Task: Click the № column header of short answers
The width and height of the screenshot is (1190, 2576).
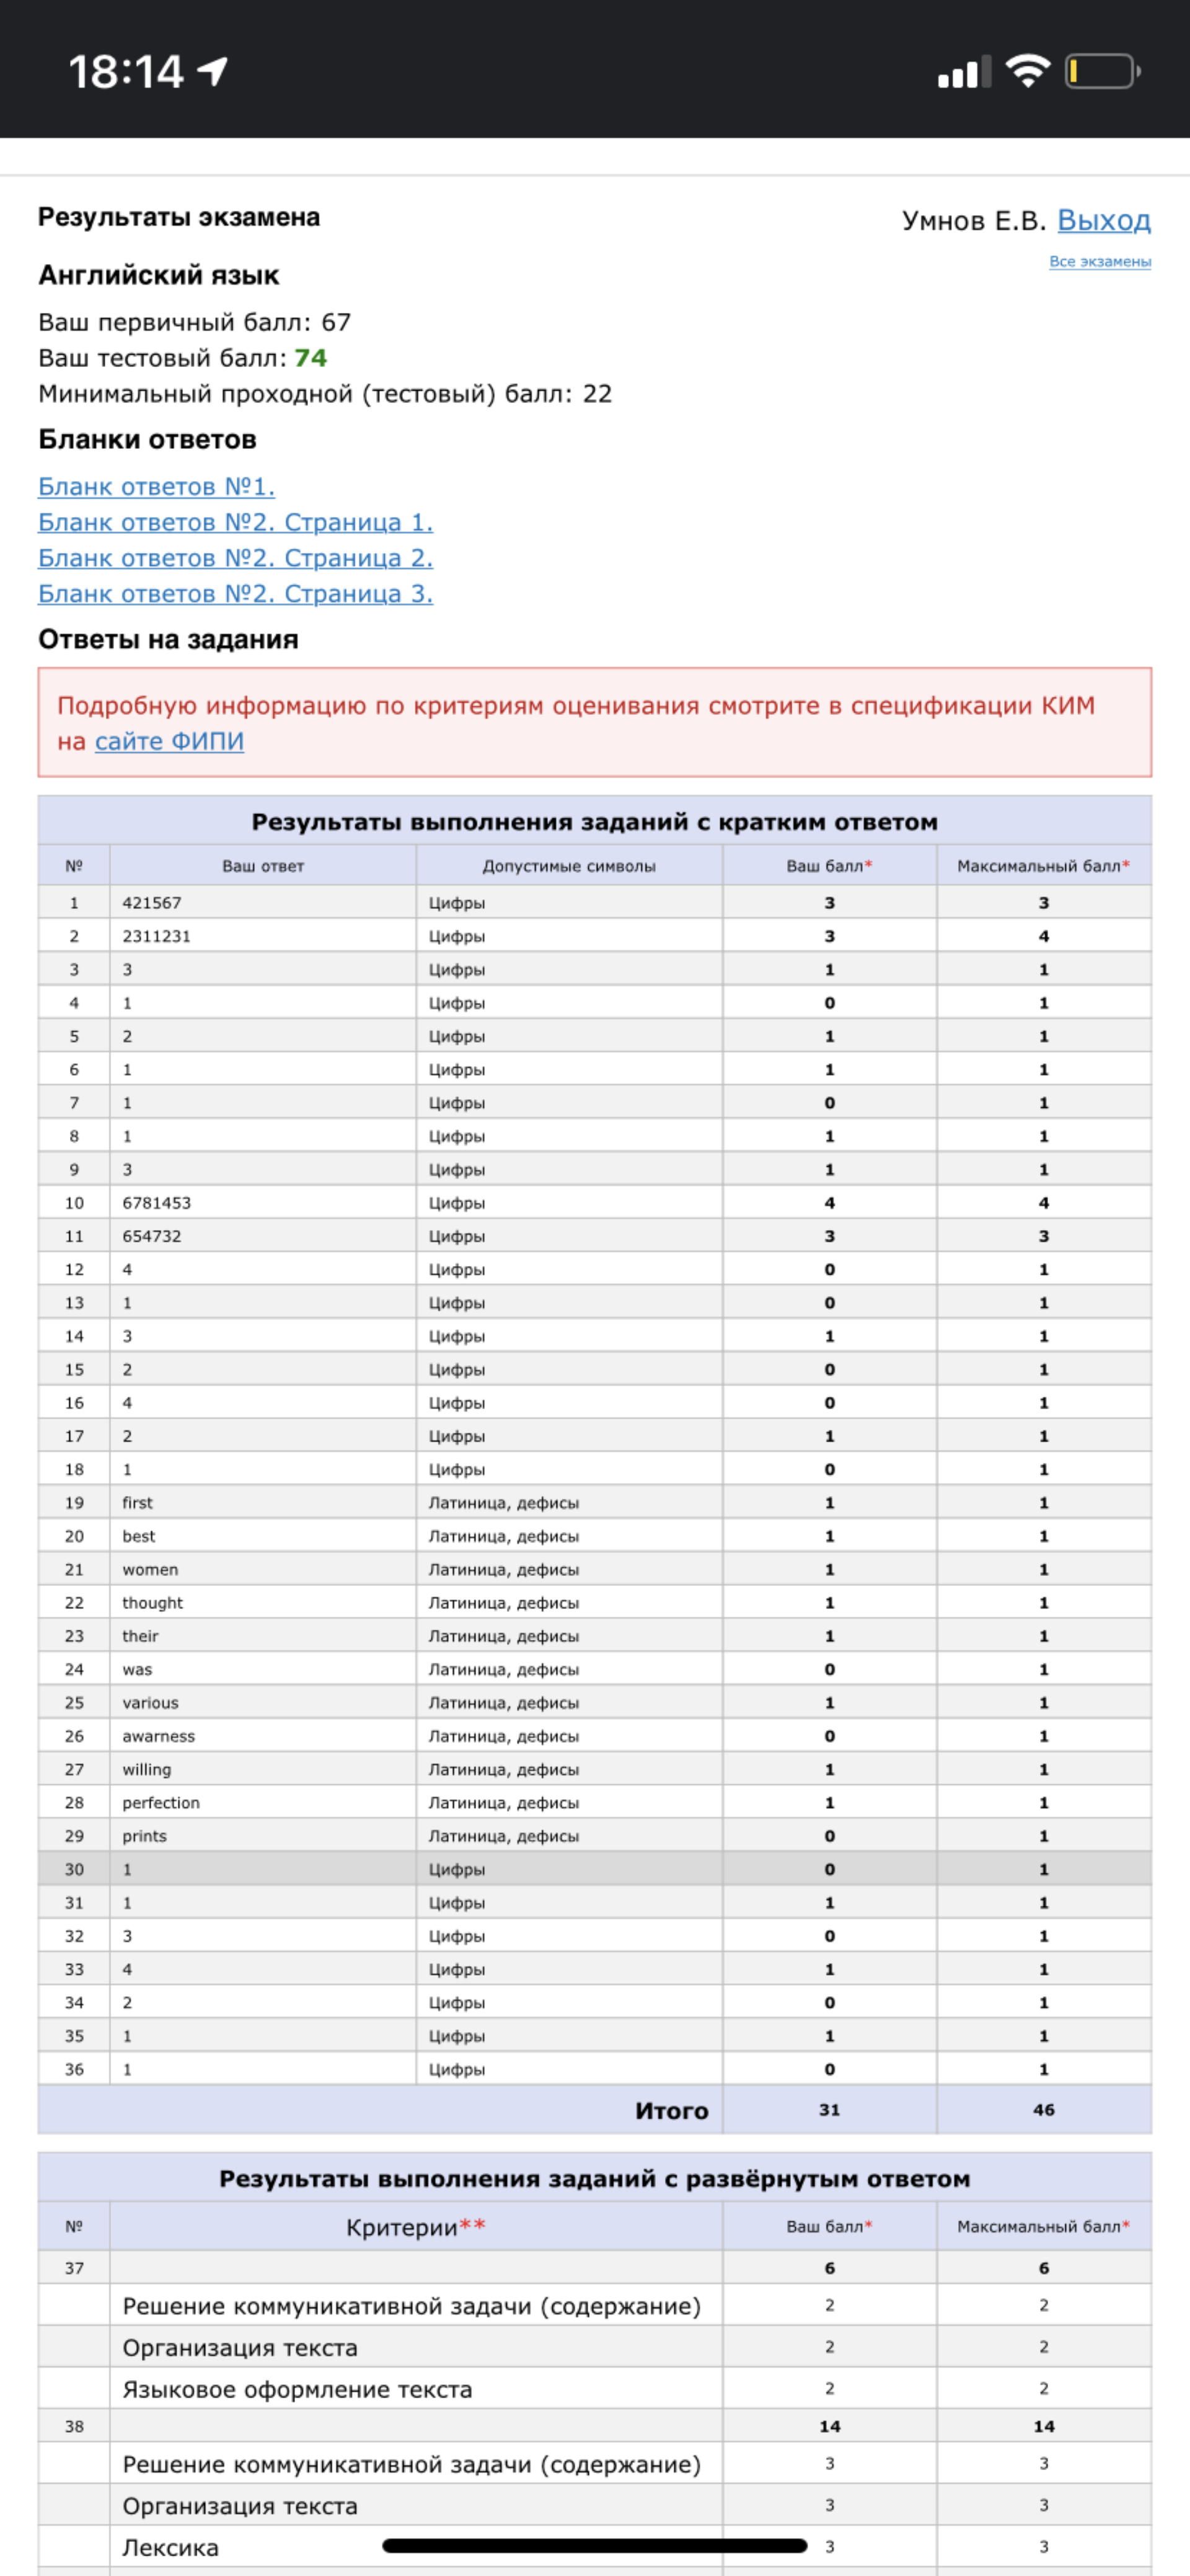Action: 74,866
